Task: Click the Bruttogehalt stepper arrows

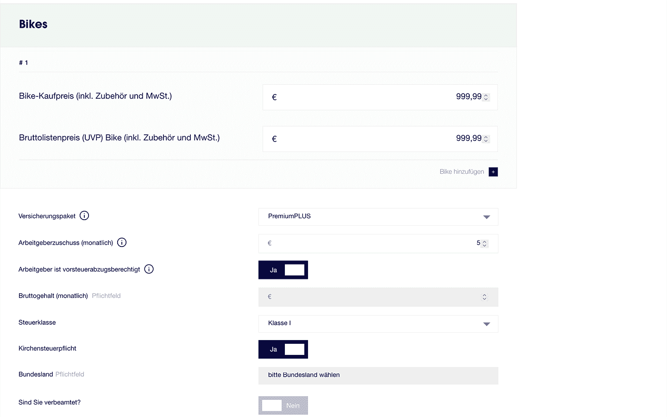Action: click(485, 297)
